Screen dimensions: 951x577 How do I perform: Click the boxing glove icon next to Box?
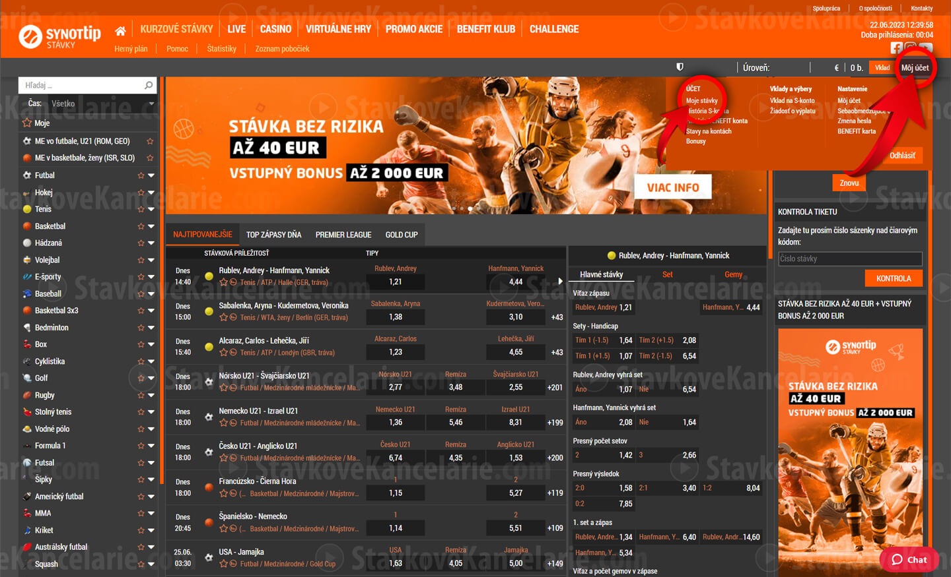pos(27,344)
